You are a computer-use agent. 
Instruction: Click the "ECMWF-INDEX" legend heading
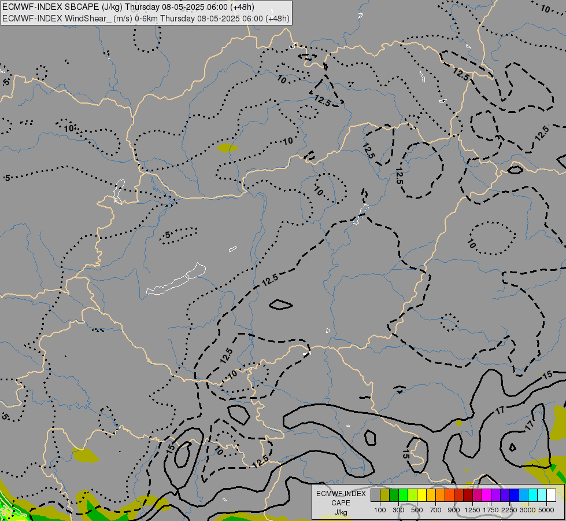coord(341,494)
